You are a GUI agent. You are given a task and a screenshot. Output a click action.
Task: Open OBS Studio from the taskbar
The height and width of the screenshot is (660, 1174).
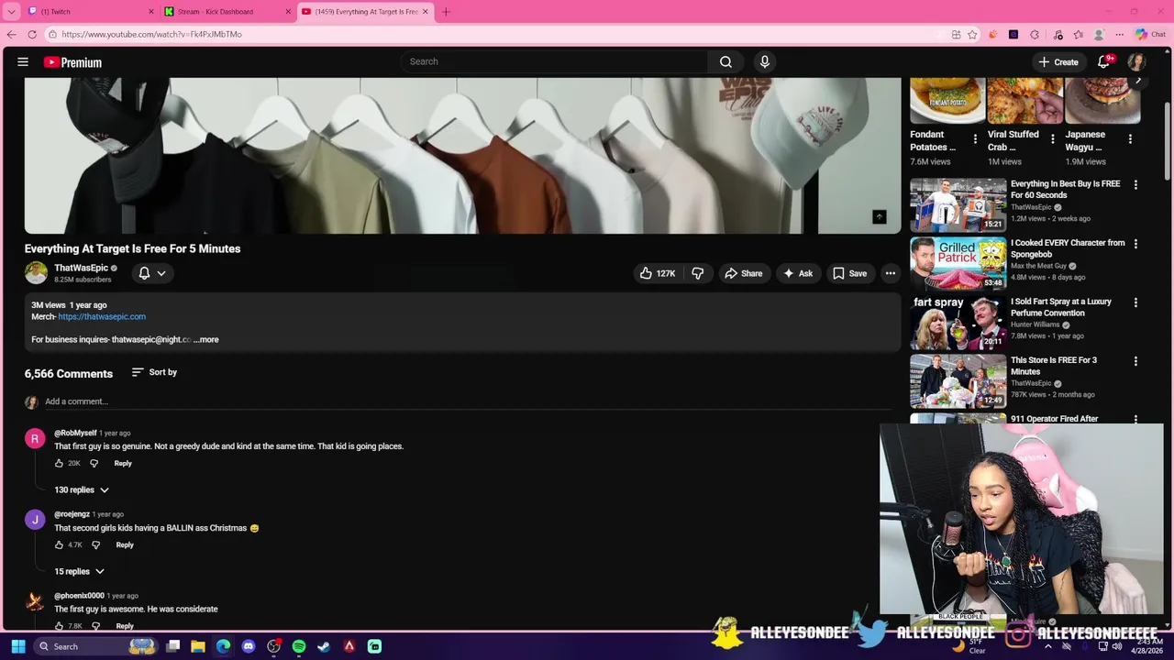[273, 646]
